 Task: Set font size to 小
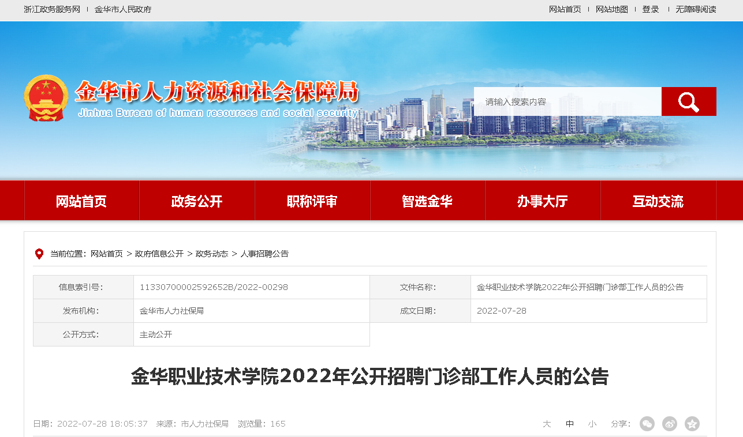[x=592, y=424]
